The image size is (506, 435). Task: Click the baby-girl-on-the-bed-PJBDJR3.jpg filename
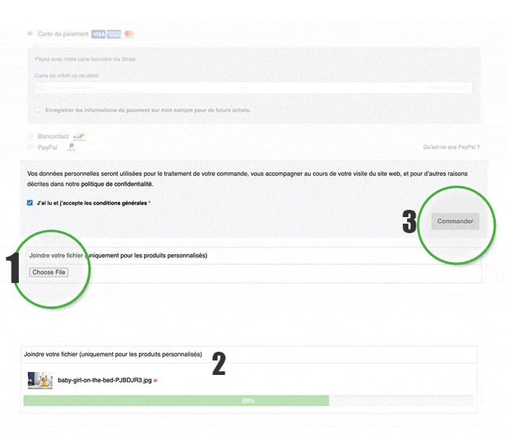coord(104,381)
